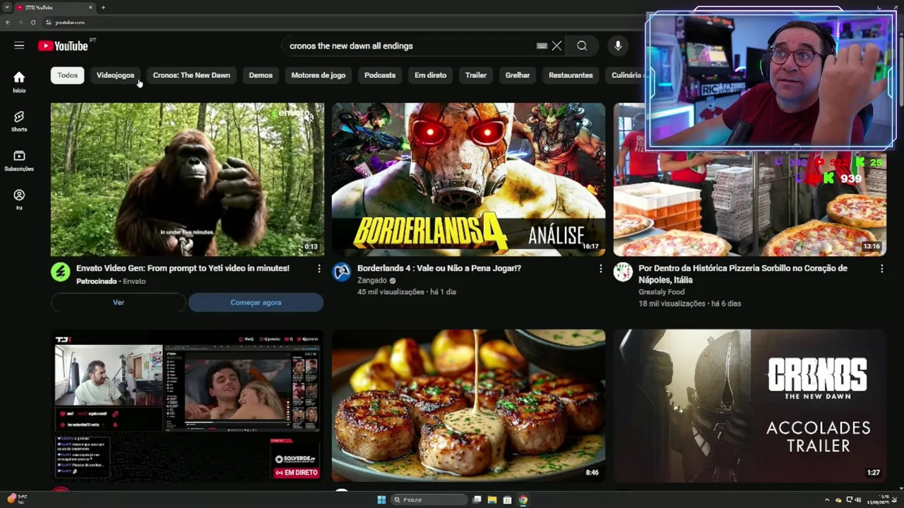Viewport: 904px width, 508px height.
Task: Select the Todos filter chip
Action: (x=68, y=75)
